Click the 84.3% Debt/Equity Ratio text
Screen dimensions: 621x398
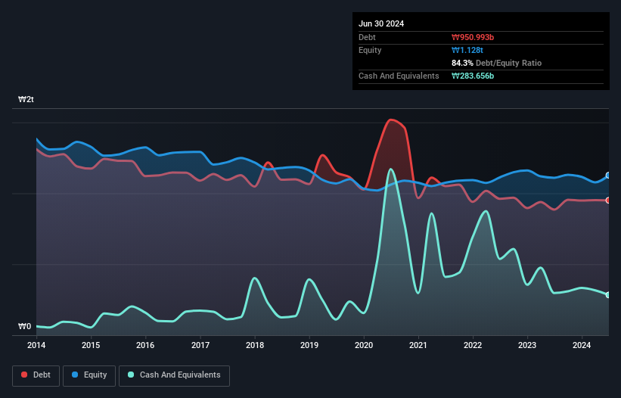(496, 63)
